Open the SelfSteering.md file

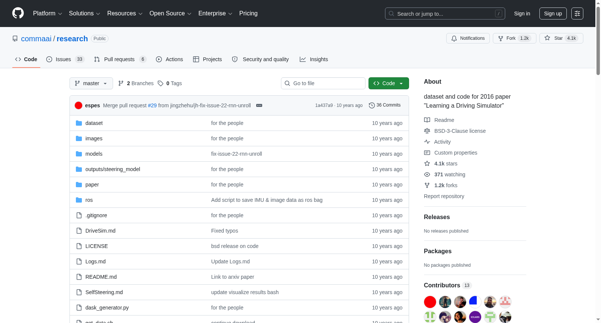pyautogui.click(x=104, y=292)
